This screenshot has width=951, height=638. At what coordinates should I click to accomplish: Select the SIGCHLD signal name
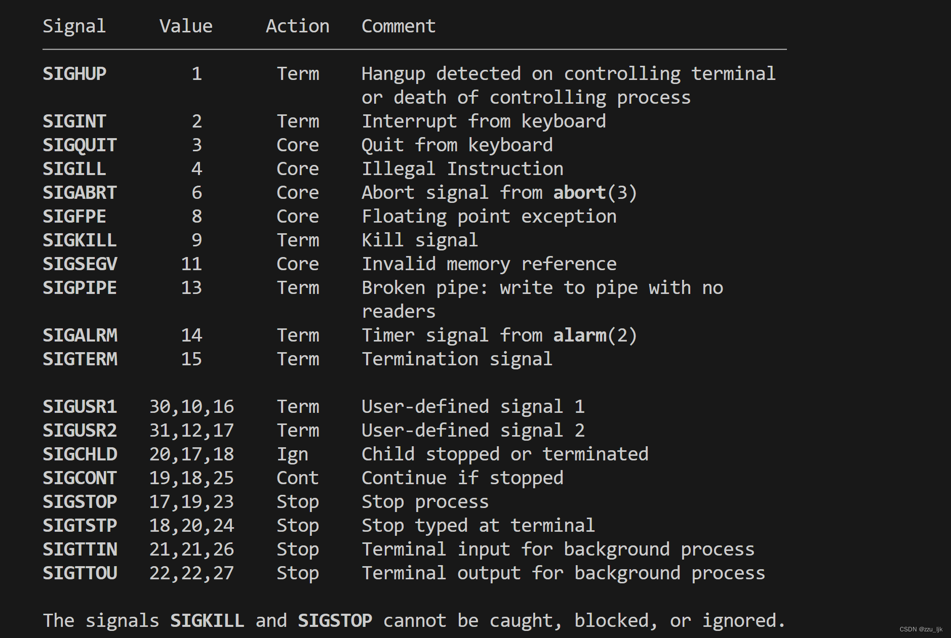tap(80, 454)
